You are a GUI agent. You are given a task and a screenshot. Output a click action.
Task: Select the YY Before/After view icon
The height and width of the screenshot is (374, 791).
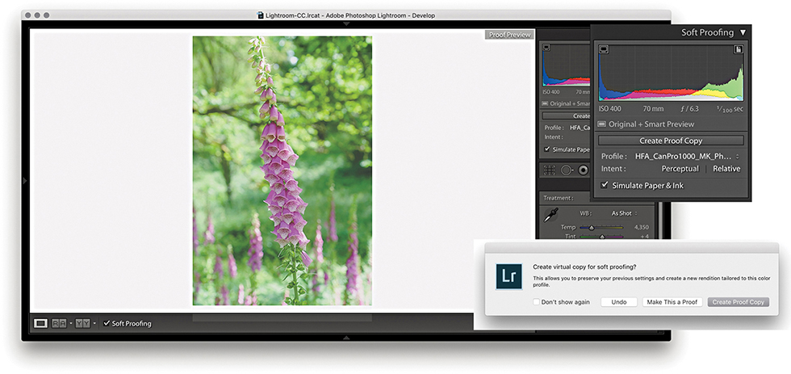pyautogui.click(x=82, y=324)
